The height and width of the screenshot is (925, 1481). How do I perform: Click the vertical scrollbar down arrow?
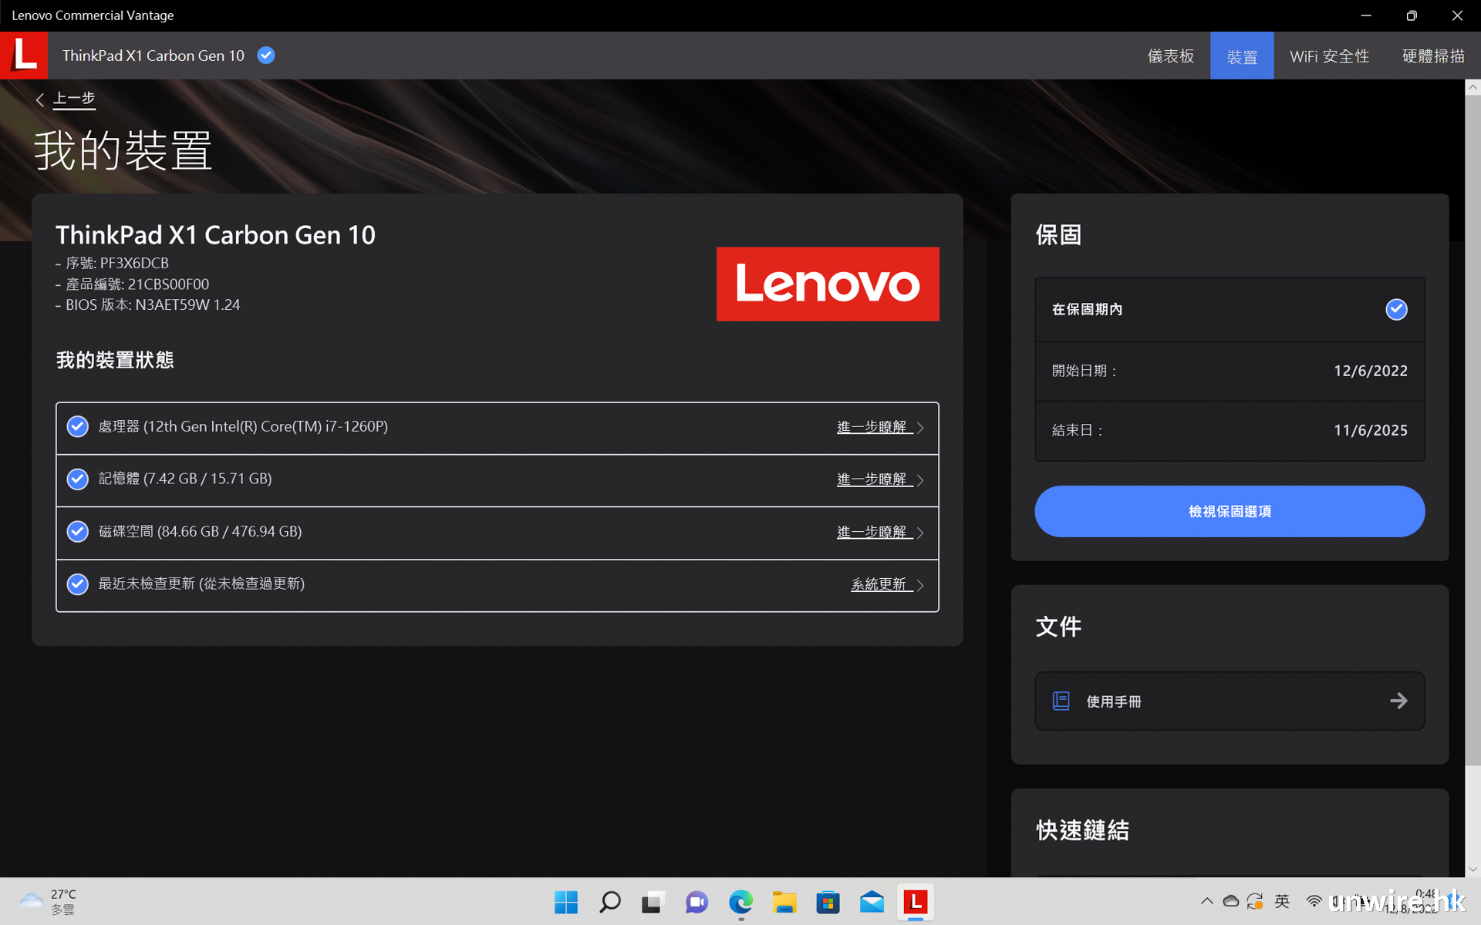(x=1473, y=869)
